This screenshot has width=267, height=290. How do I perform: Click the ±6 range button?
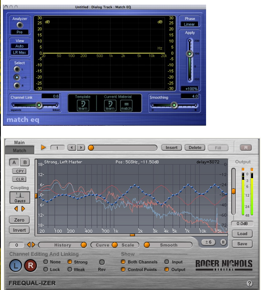click(x=209, y=242)
